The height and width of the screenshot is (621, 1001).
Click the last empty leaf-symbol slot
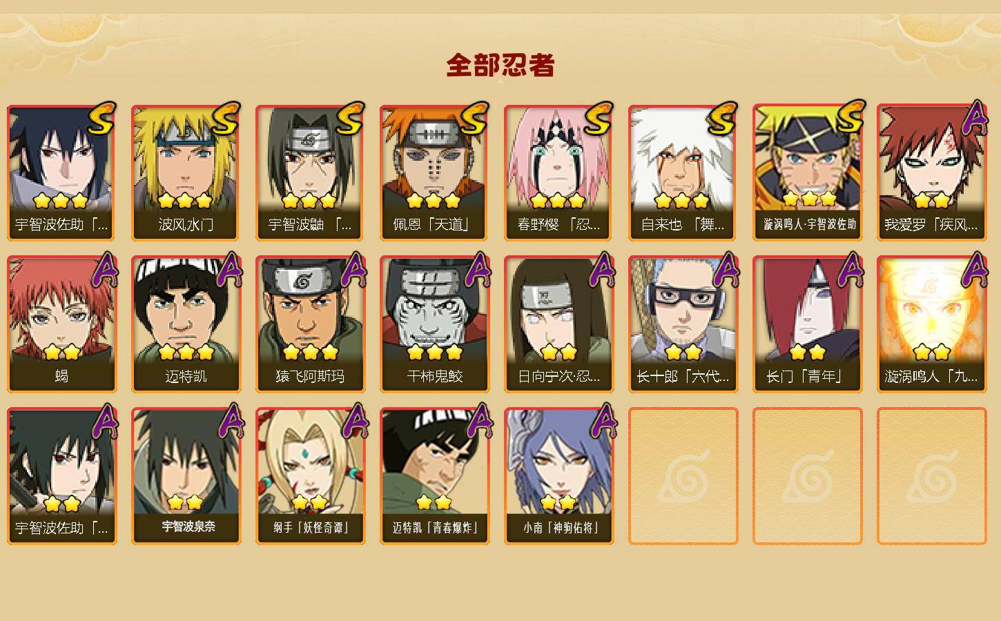[931, 476]
